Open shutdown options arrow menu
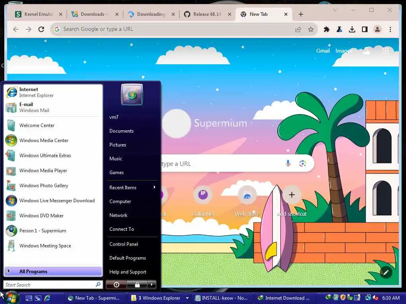Image resolution: width=406 pixels, height=304 pixels. pos(152,285)
